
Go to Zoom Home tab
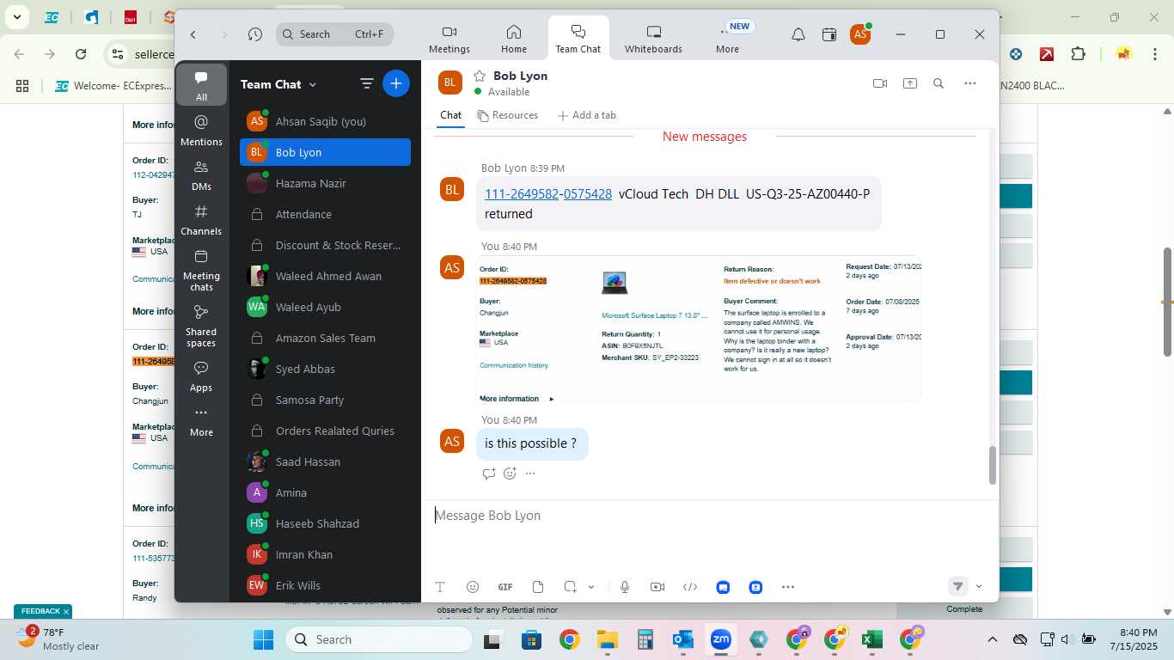coord(514,40)
